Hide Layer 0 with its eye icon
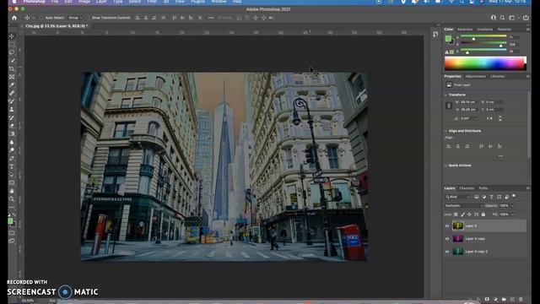The image size is (540, 304). 447,226
